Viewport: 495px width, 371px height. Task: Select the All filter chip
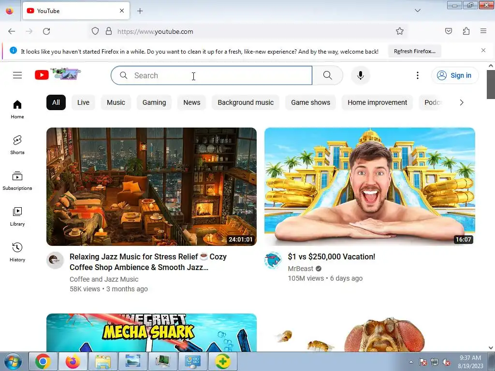point(56,102)
